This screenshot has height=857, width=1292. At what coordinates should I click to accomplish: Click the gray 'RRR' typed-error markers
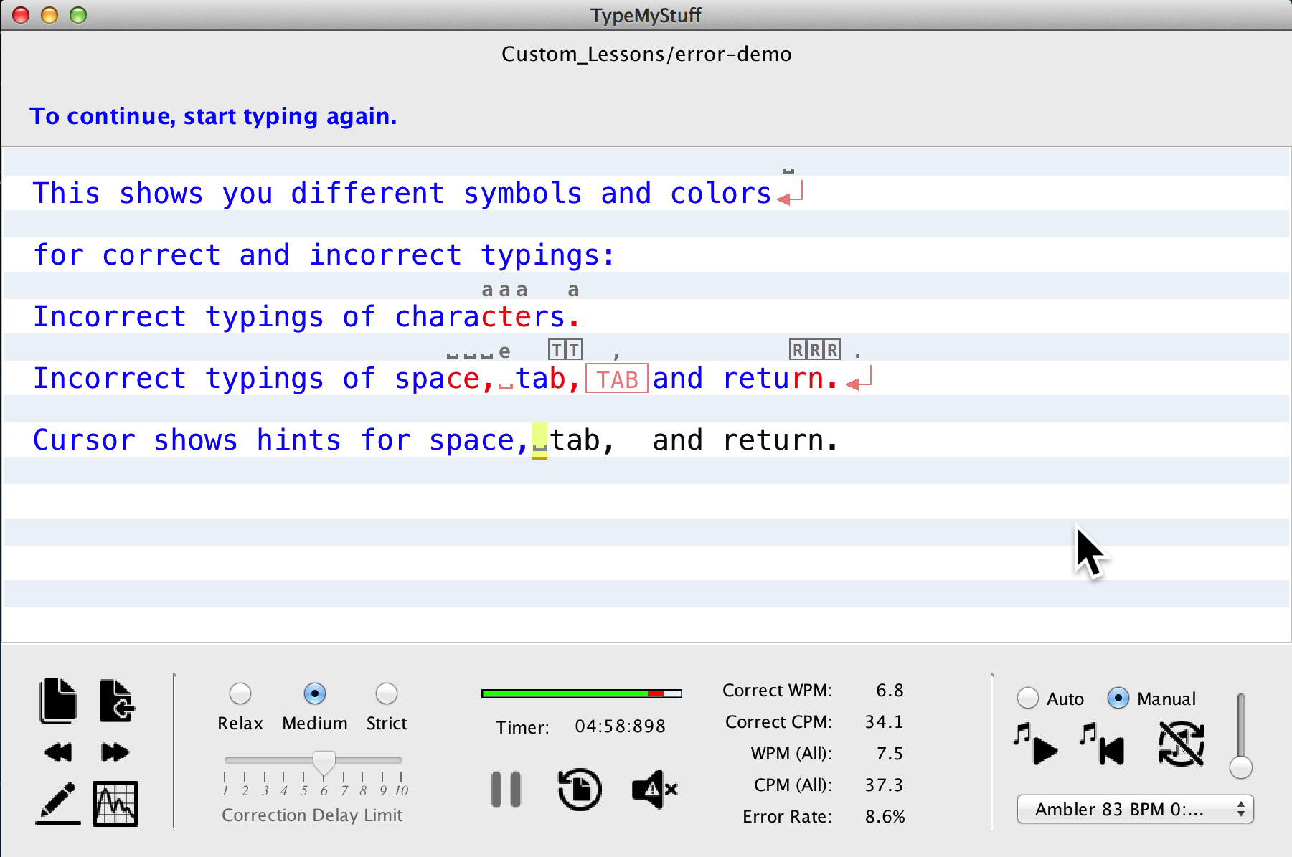point(815,350)
